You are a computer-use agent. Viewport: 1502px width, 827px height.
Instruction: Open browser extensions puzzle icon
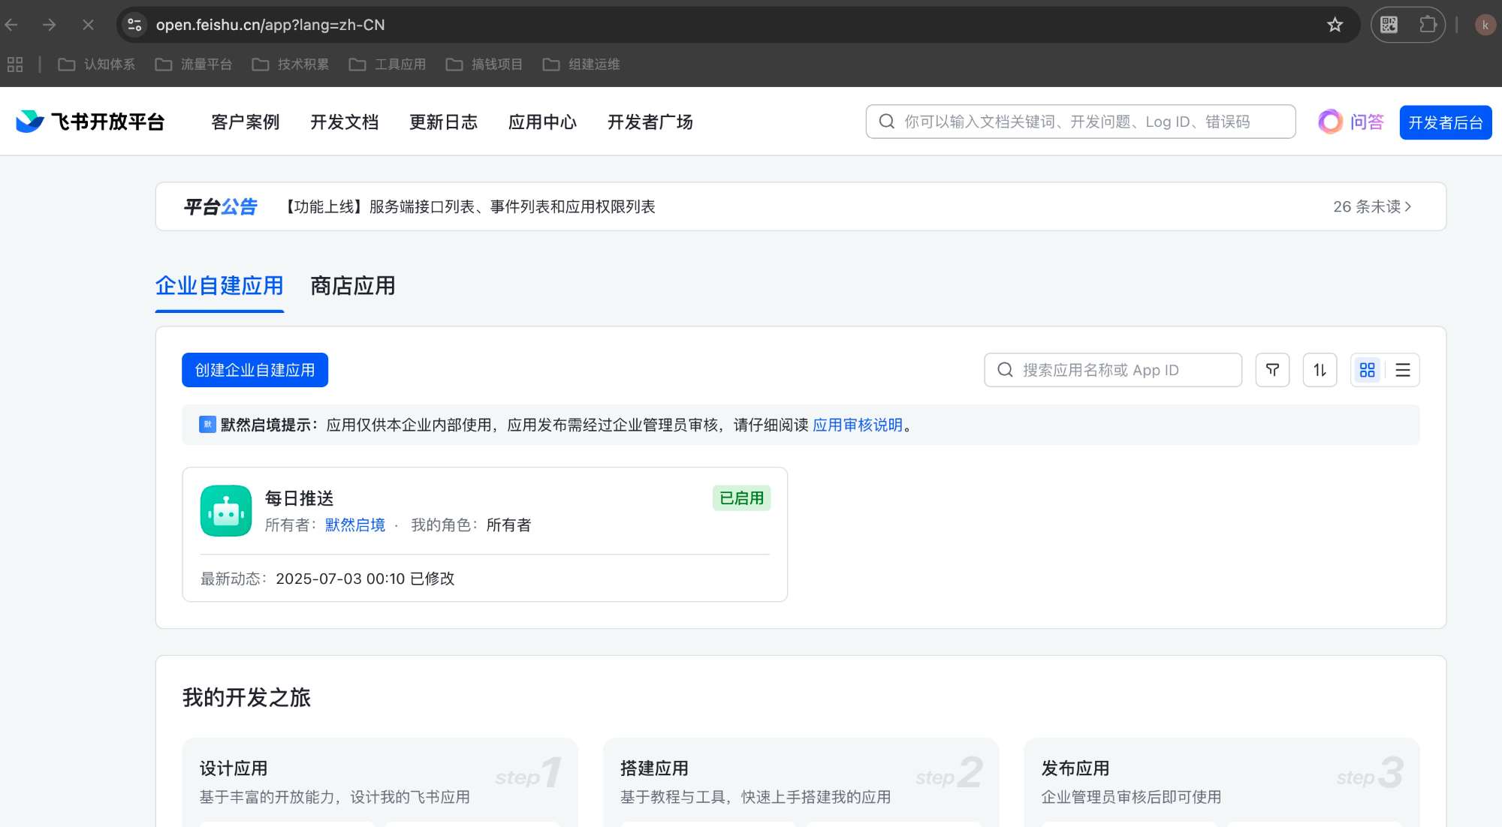pyautogui.click(x=1428, y=25)
